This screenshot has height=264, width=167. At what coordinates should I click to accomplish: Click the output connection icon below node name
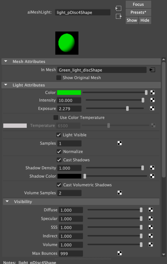pos(118,16)
